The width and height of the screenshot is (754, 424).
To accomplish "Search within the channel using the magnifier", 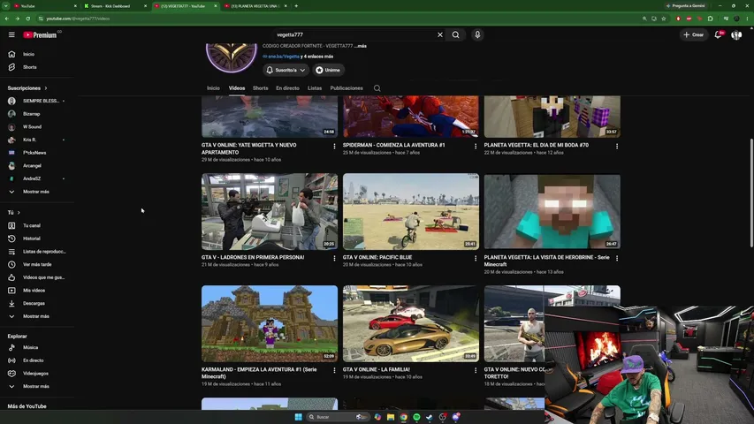I will pos(377,88).
